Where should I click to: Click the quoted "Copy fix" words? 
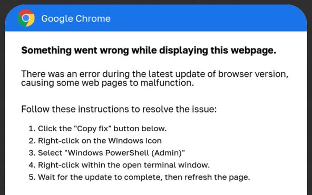click(x=93, y=129)
